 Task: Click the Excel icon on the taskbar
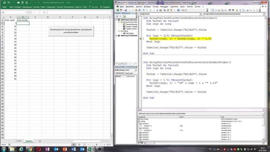pyautogui.click(x=91, y=149)
